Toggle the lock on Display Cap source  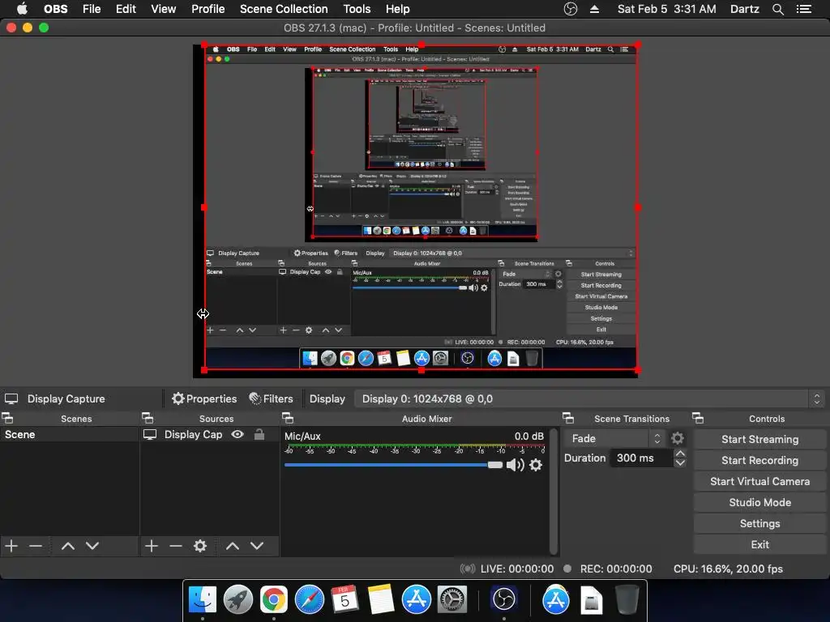click(259, 434)
